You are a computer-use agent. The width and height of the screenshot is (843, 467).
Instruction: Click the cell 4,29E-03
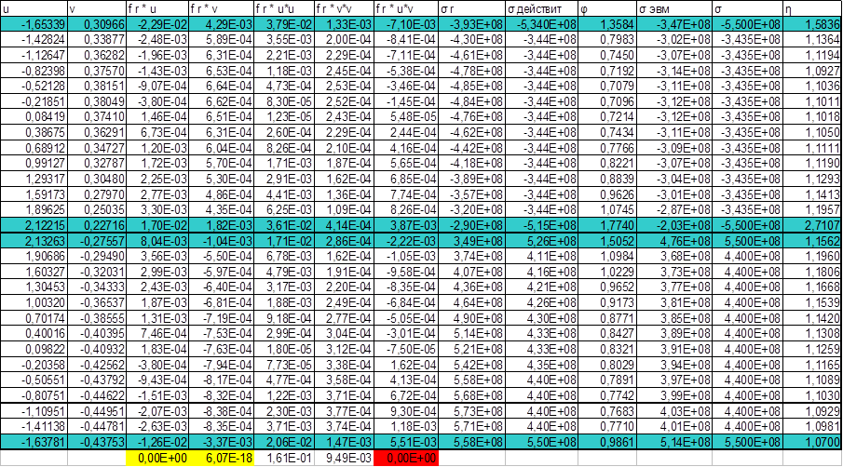pyautogui.click(x=221, y=24)
